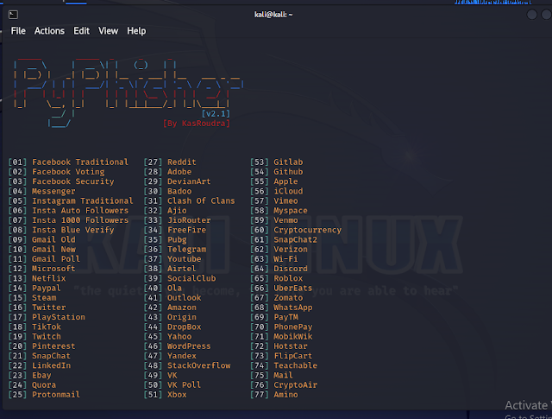552x419 pixels.
Task: Click 'Teachable' option 74
Action: click(295, 365)
